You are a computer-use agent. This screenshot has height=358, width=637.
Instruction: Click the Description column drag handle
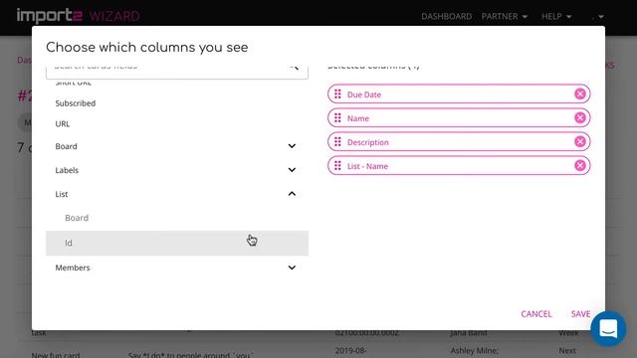337,141
